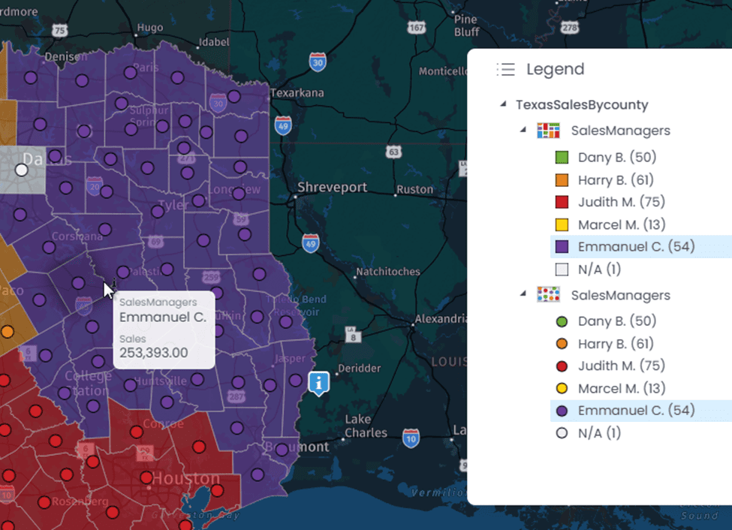Click the point SalesManagers layer icon

coord(548,294)
